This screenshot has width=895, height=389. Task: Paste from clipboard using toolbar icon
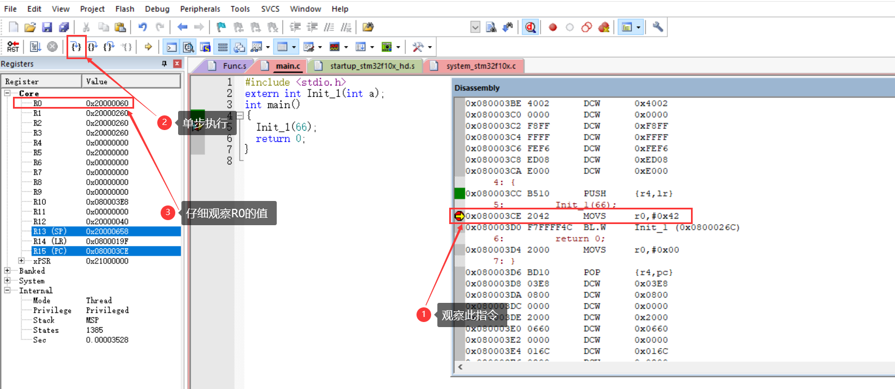[120, 27]
